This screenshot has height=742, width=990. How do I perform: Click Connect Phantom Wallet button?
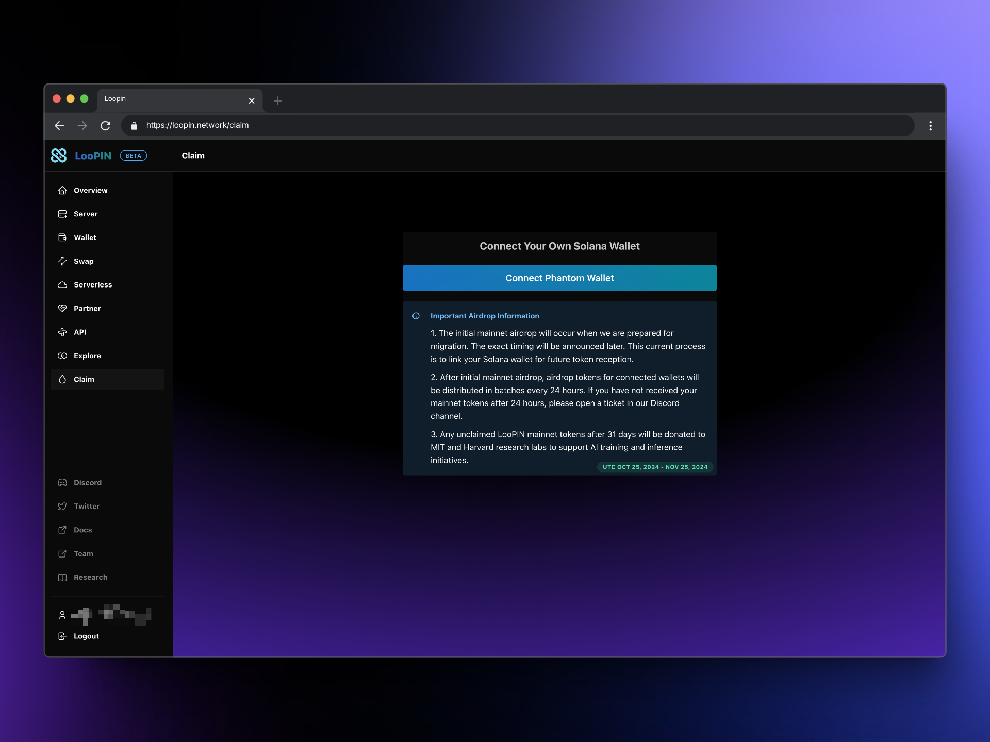[559, 278]
